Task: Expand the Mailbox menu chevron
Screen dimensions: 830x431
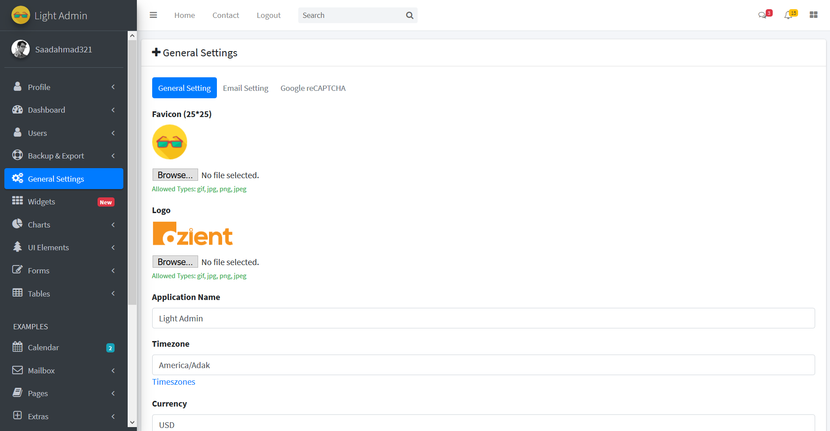Action: point(113,371)
